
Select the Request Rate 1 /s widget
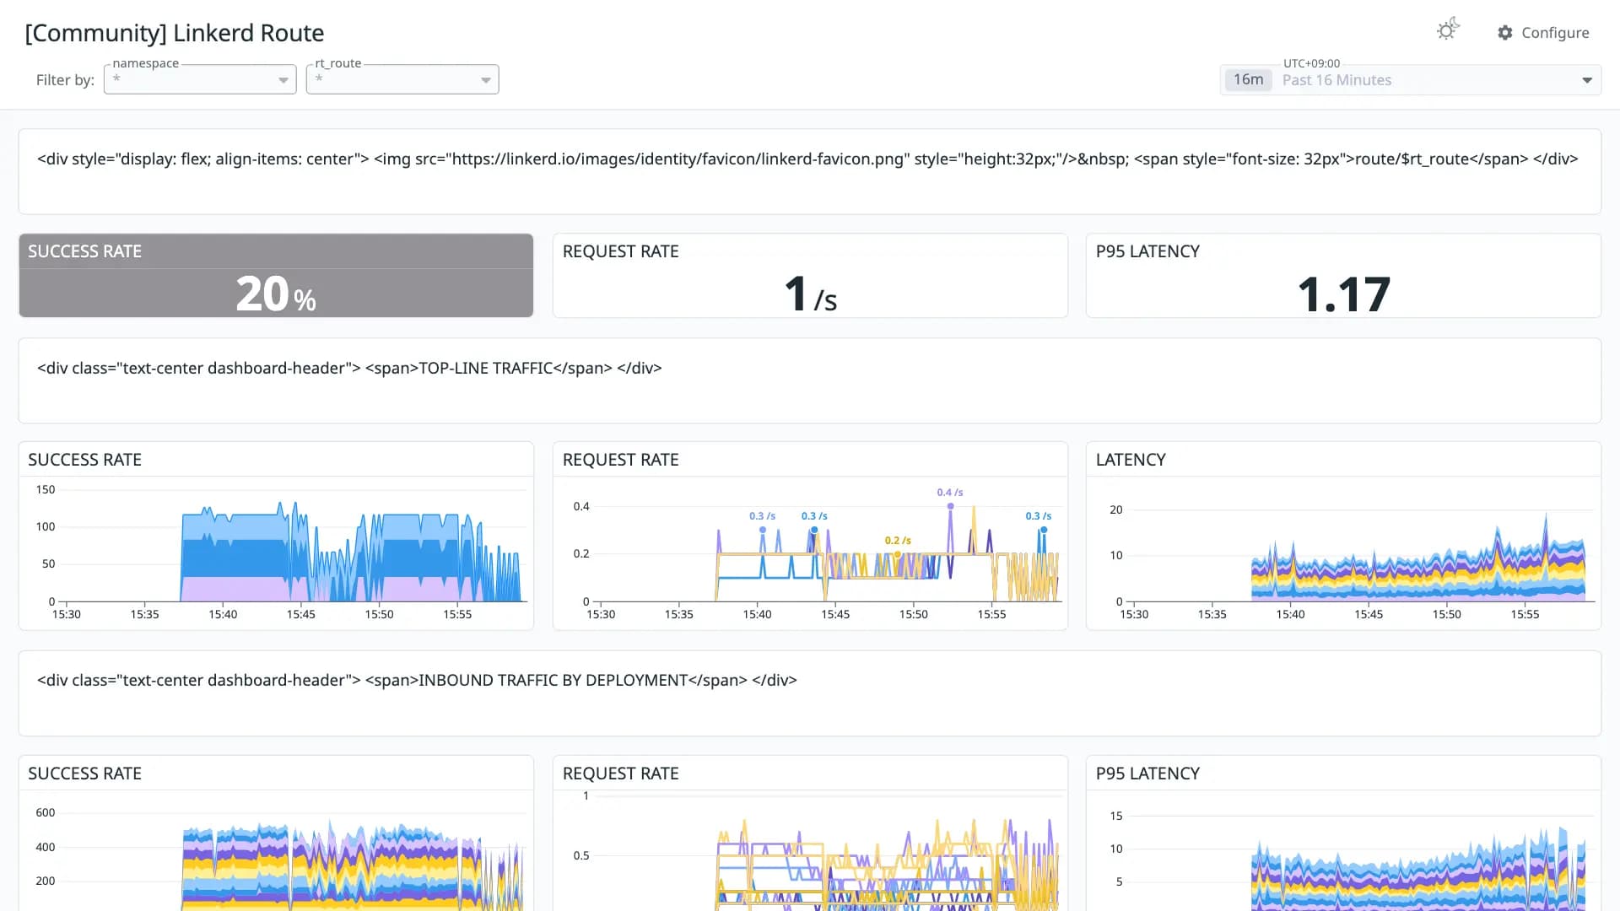[x=810, y=276]
